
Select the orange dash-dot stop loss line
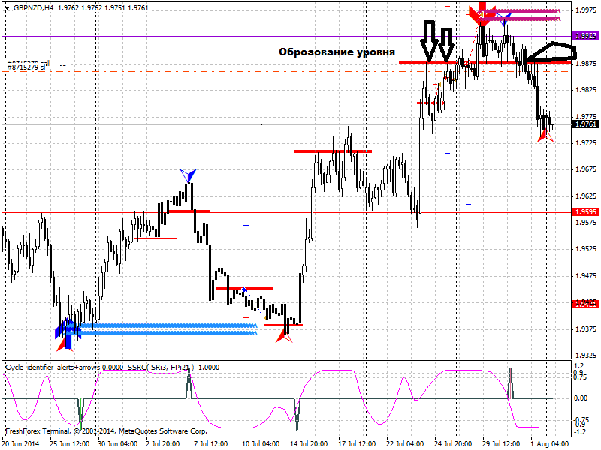[x=288, y=71]
